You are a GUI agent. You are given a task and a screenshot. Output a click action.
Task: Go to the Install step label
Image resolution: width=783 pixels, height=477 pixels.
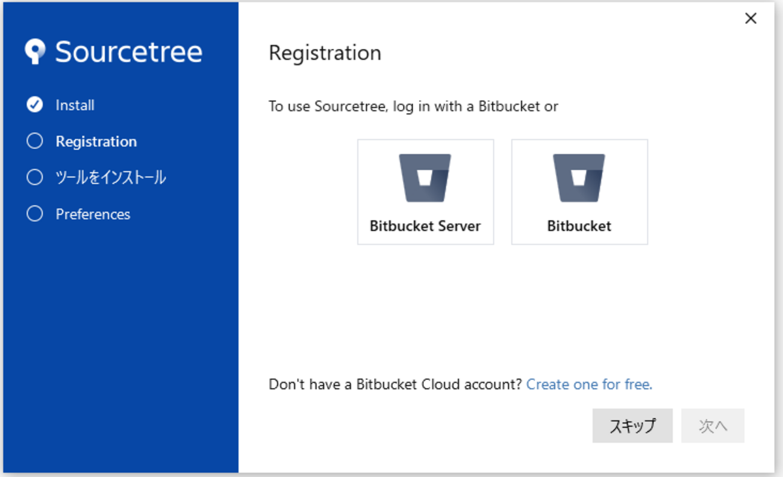click(75, 105)
